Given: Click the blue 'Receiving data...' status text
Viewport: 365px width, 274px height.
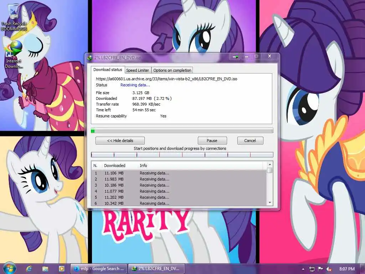Looking at the screenshot, I should (x=135, y=85).
